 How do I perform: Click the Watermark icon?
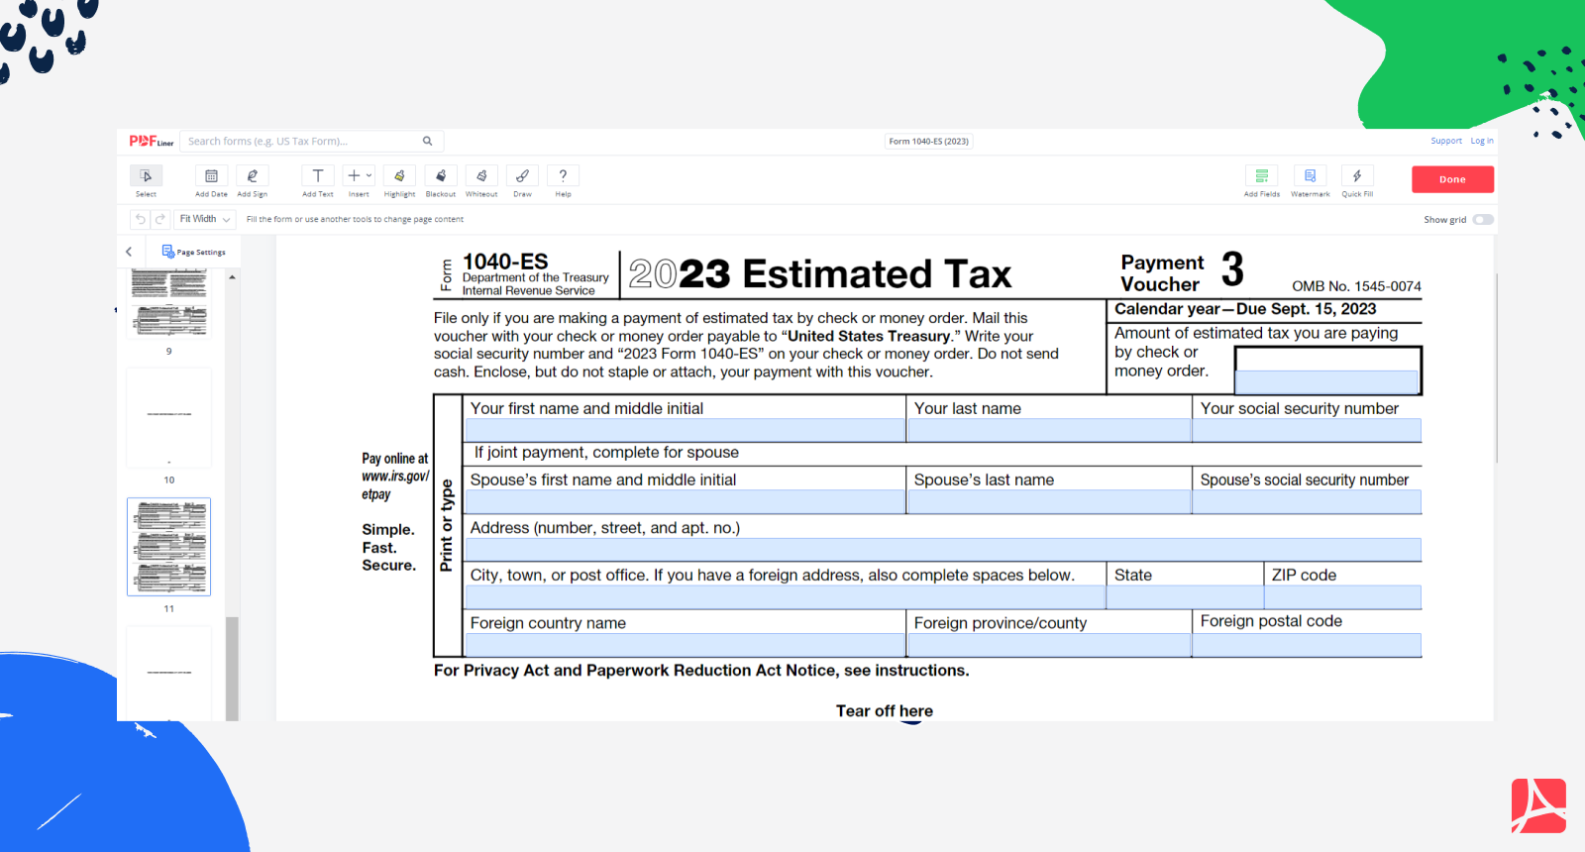pos(1310,176)
